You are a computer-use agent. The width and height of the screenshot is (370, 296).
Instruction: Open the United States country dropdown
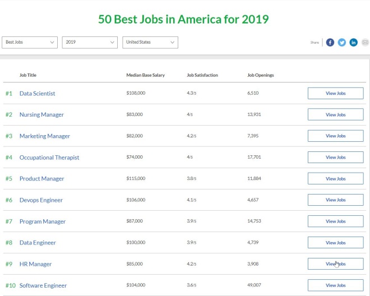pyautogui.click(x=150, y=43)
